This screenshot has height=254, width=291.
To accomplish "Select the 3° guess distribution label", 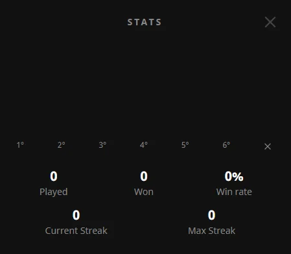I will click(x=102, y=145).
